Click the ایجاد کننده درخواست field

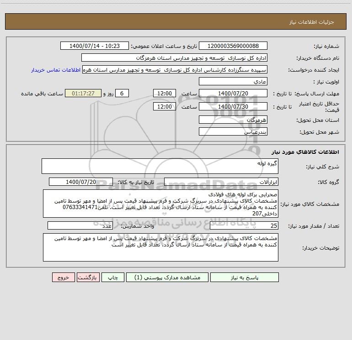tap(175, 70)
